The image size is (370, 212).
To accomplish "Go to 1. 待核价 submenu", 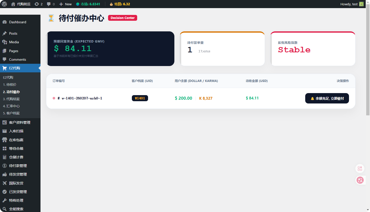I will (x=10, y=84).
